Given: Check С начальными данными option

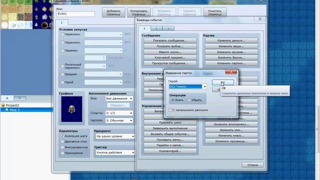Looking at the screenshot, I should click(x=170, y=110).
